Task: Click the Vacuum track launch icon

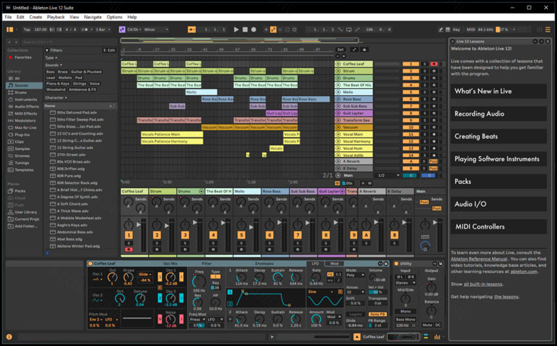Action: [338, 127]
